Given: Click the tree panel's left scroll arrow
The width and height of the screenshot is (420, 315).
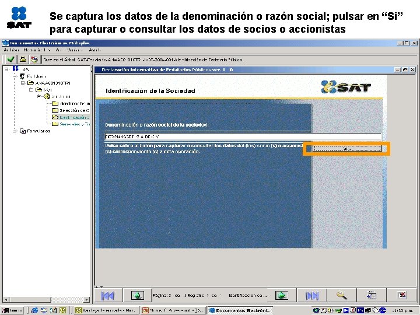Looking at the screenshot, I should pyautogui.click(x=6, y=299).
